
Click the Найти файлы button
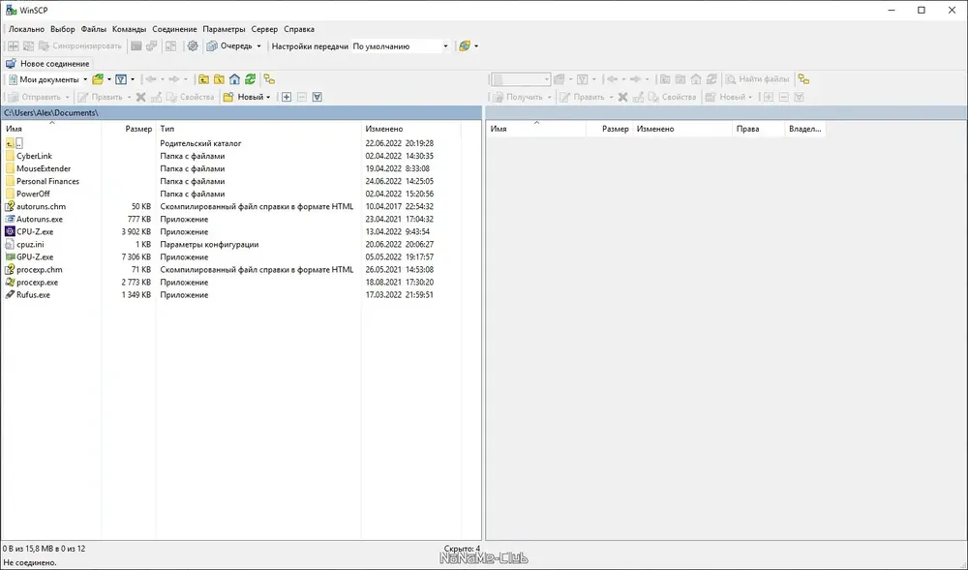[x=758, y=79]
